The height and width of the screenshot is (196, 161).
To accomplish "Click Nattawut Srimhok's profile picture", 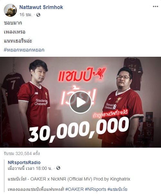I will click(x=10, y=10).
